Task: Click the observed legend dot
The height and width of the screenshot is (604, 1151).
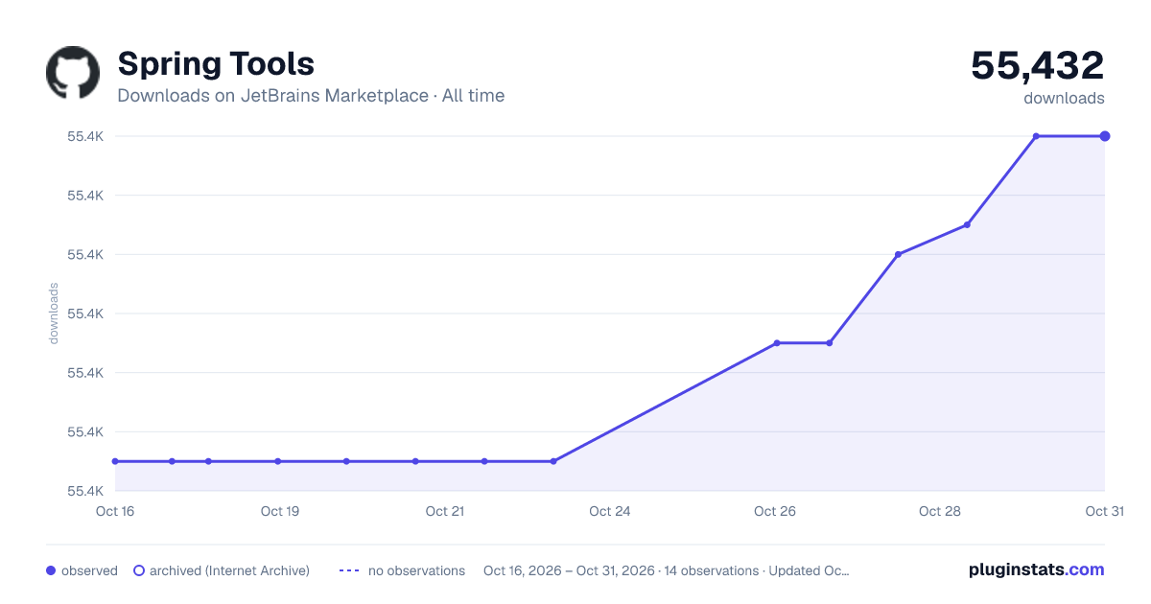Action: click(51, 570)
